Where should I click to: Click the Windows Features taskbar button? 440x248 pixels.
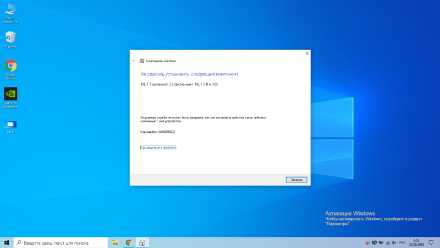click(142, 242)
